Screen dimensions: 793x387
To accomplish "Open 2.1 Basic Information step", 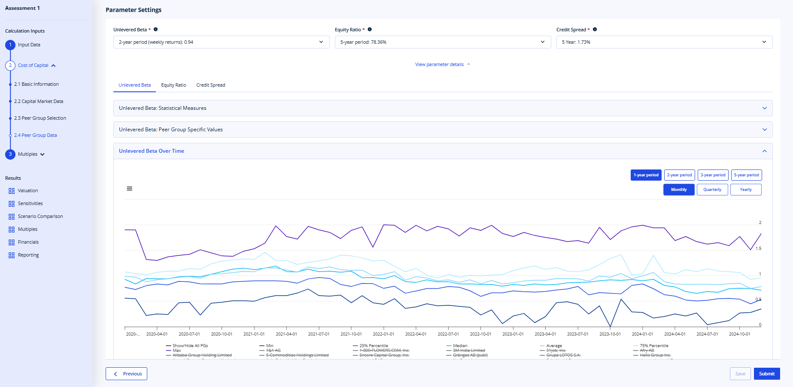I will pos(36,84).
